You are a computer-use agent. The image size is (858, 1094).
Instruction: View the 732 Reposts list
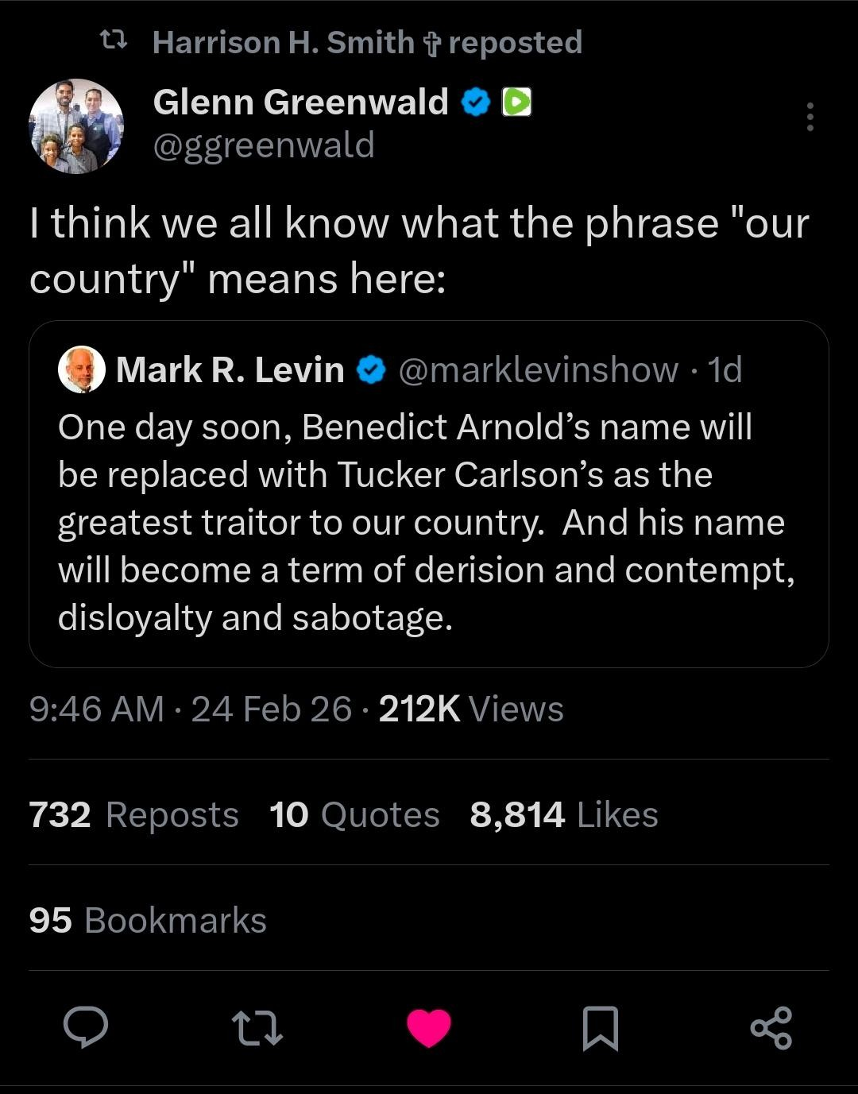(133, 815)
